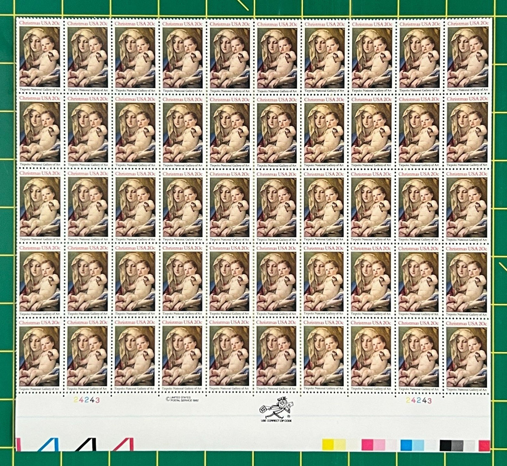507x466 pixels.
Task: Click the 'USE CORRECT ZIP CODE' caption
Action: (276, 420)
